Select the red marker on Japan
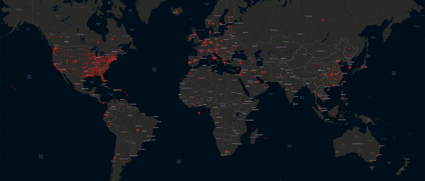425x181 pixels. (362, 67)
